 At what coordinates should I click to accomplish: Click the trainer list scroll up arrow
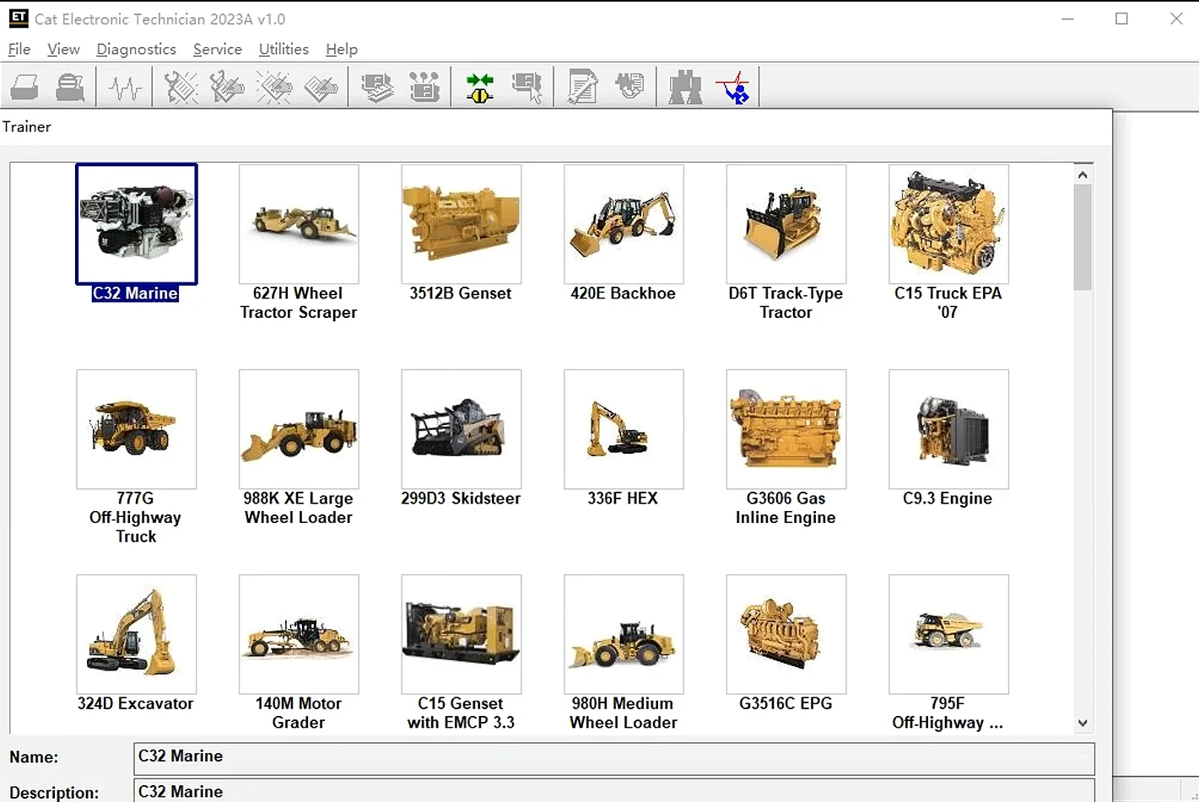point(1083,175)
